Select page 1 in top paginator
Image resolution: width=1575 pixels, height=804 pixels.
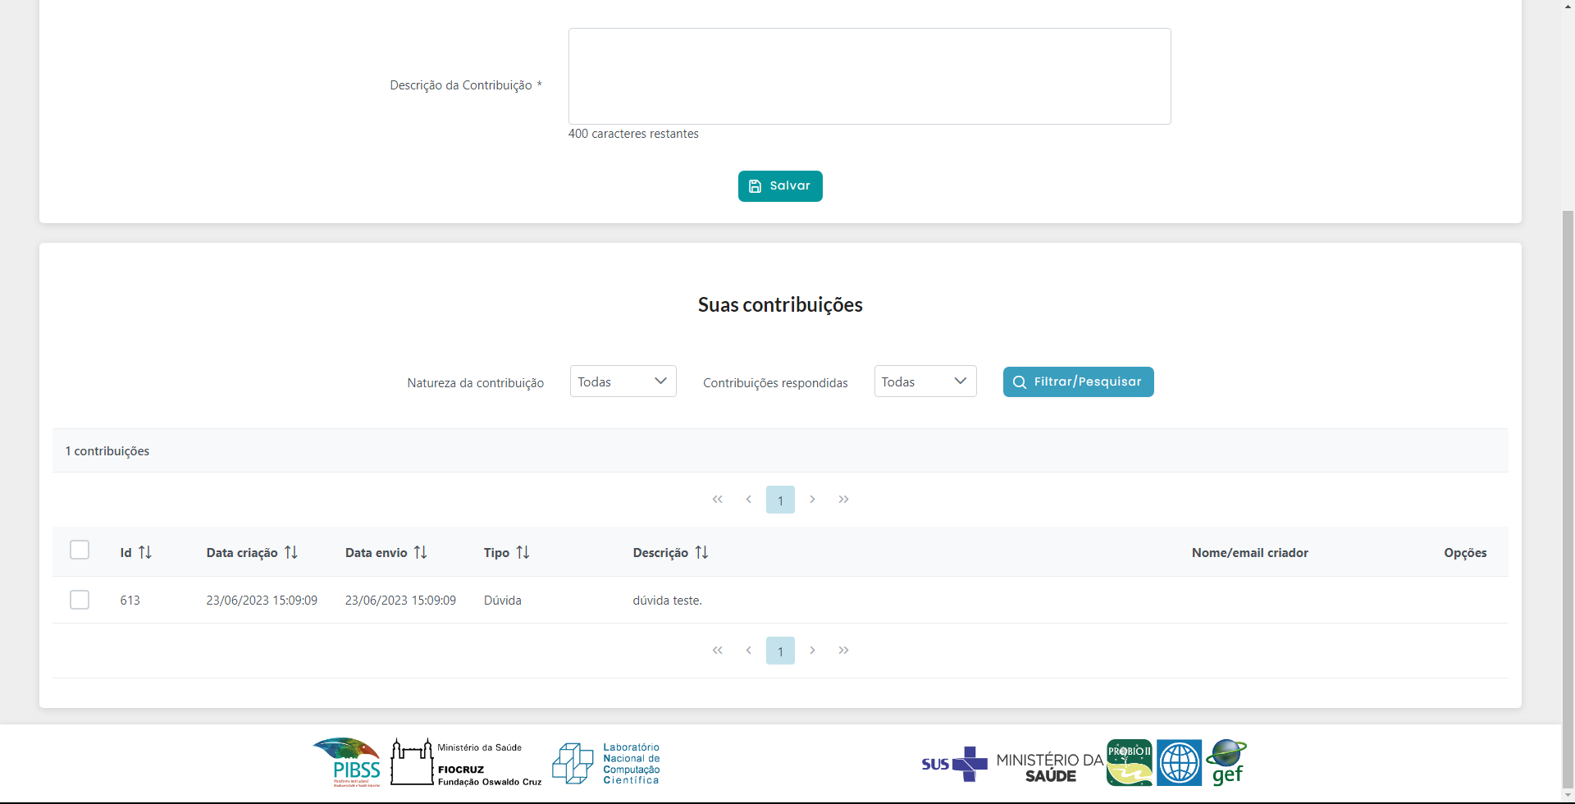point(780,500)
